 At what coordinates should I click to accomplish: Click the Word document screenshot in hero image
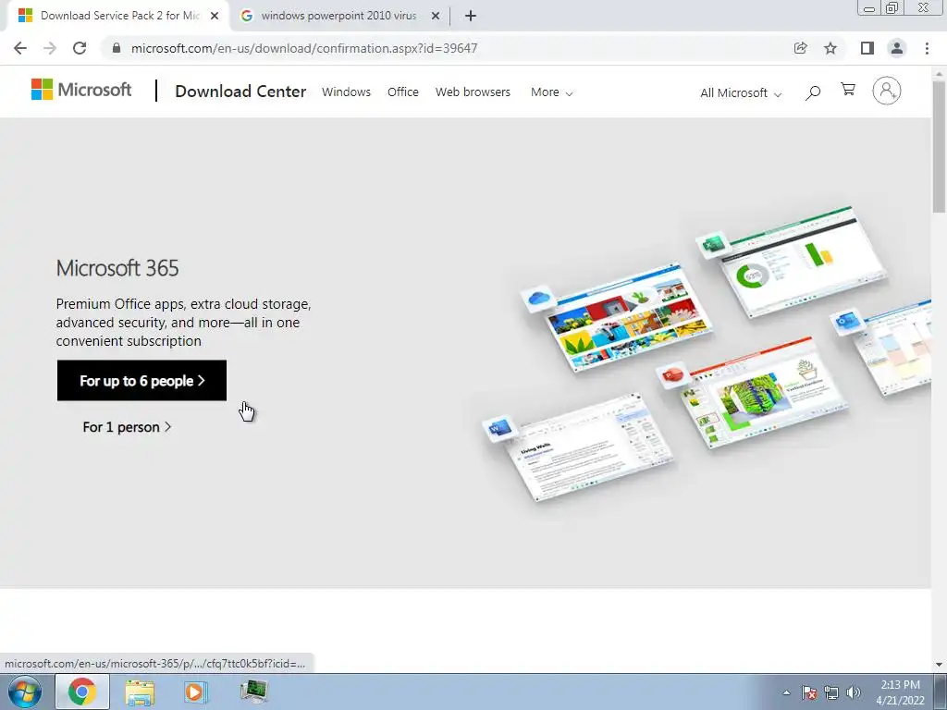pos(589,447)
